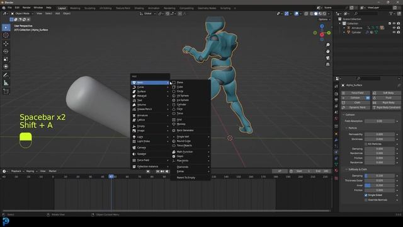Click the Force Field physics button
This screenshot has width=403, height=227.
coord(356,93)
